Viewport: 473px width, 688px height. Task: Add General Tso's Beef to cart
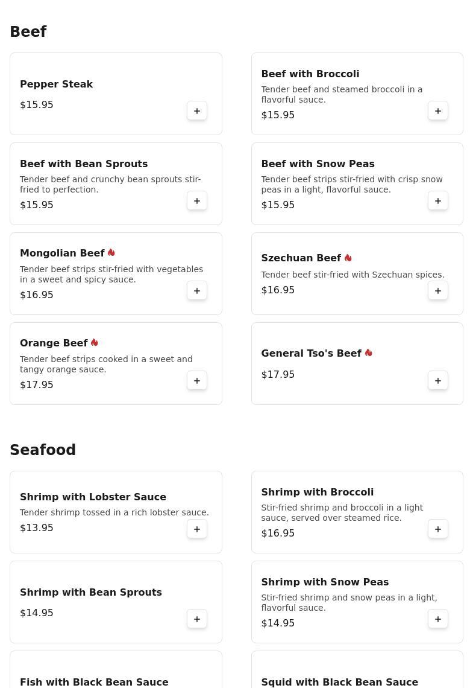[x=438, y=380]
